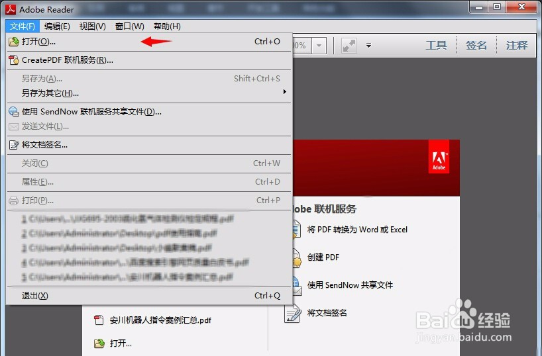Click 使用 SendNow 共享文件 link
This screenshot has width=542, height=356.
tap(350, 285)
